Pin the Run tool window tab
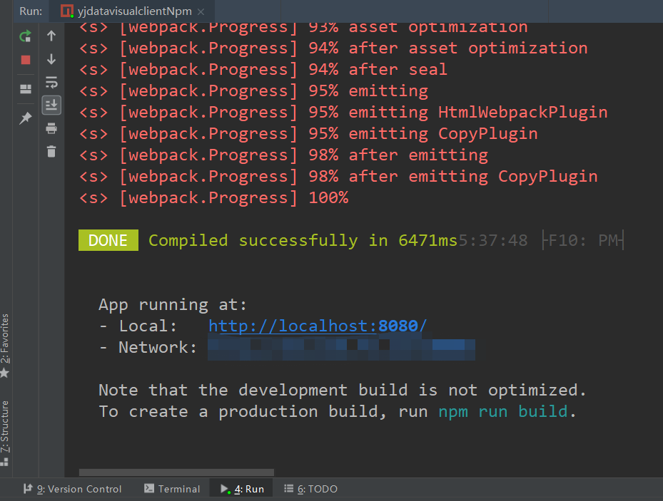 [25, 118]
